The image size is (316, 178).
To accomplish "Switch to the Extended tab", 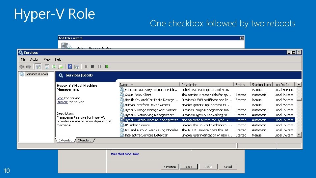I will pyautogui.click(x=65, y=140).
